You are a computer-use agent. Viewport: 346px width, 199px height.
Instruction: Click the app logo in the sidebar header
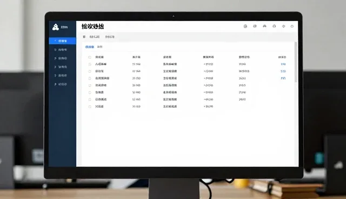56,27
